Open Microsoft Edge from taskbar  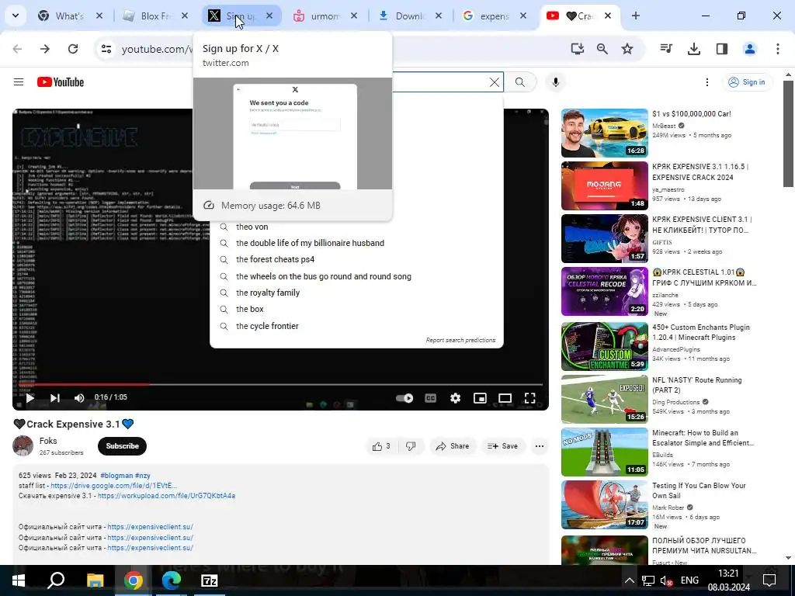(172, 580)
